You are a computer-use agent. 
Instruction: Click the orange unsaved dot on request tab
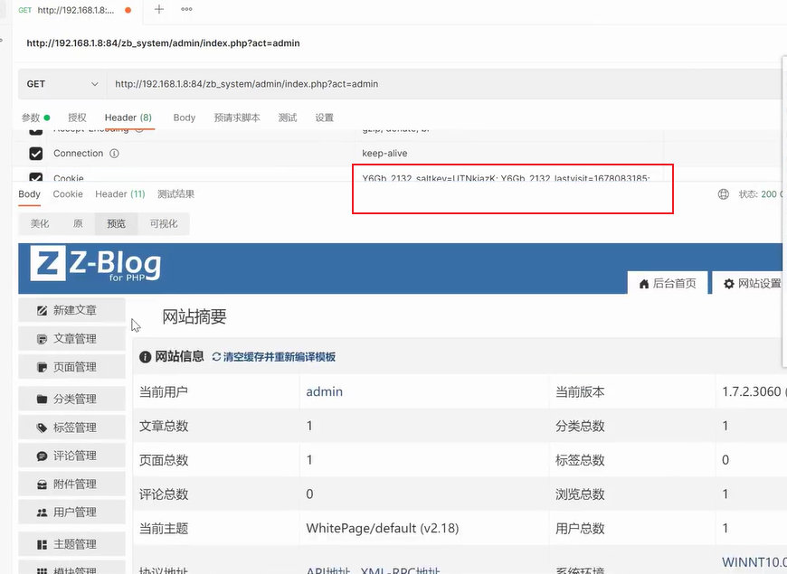point(128,10)
